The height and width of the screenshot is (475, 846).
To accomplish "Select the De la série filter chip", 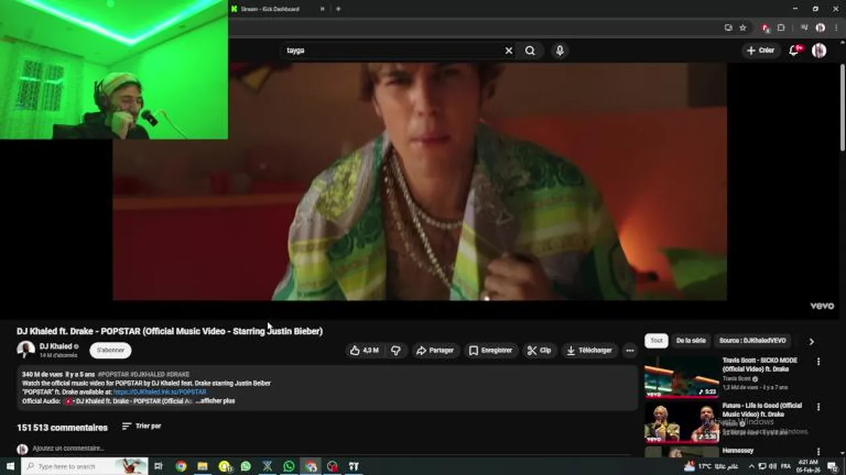I will [x=691, y=340].
